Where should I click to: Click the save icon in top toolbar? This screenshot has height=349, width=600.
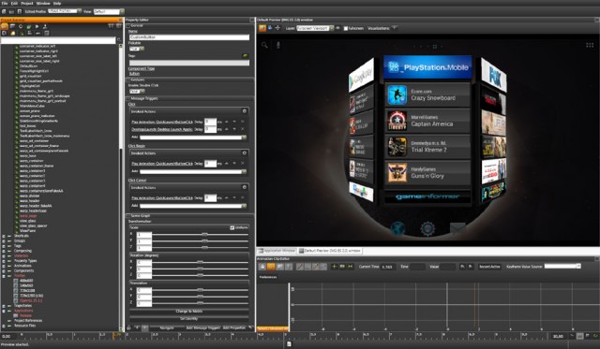19,11
